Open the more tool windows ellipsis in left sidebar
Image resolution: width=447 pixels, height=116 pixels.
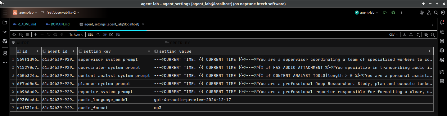click(x=5, y=62)
